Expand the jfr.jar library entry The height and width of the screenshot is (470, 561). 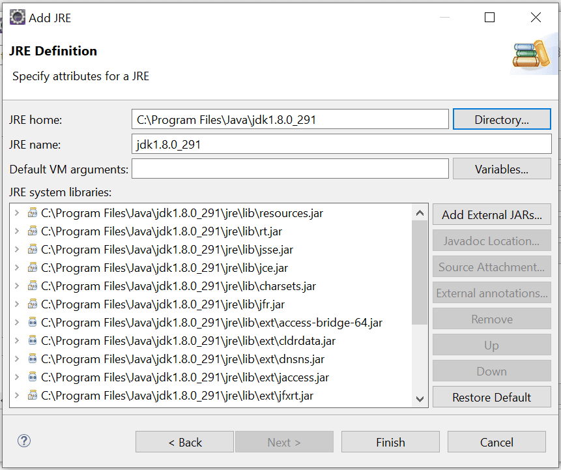click(16, 304)
